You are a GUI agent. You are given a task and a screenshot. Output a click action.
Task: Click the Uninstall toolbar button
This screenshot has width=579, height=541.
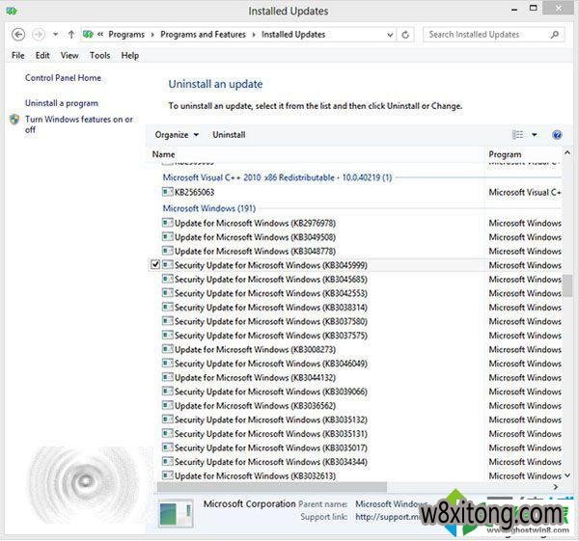click(x=229, y=135)
